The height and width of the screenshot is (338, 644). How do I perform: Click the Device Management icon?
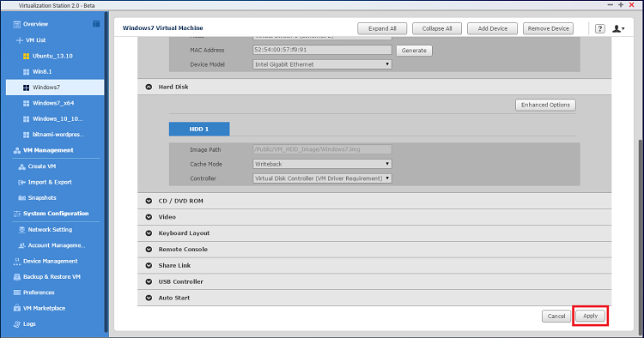click(x=17, y=262)
